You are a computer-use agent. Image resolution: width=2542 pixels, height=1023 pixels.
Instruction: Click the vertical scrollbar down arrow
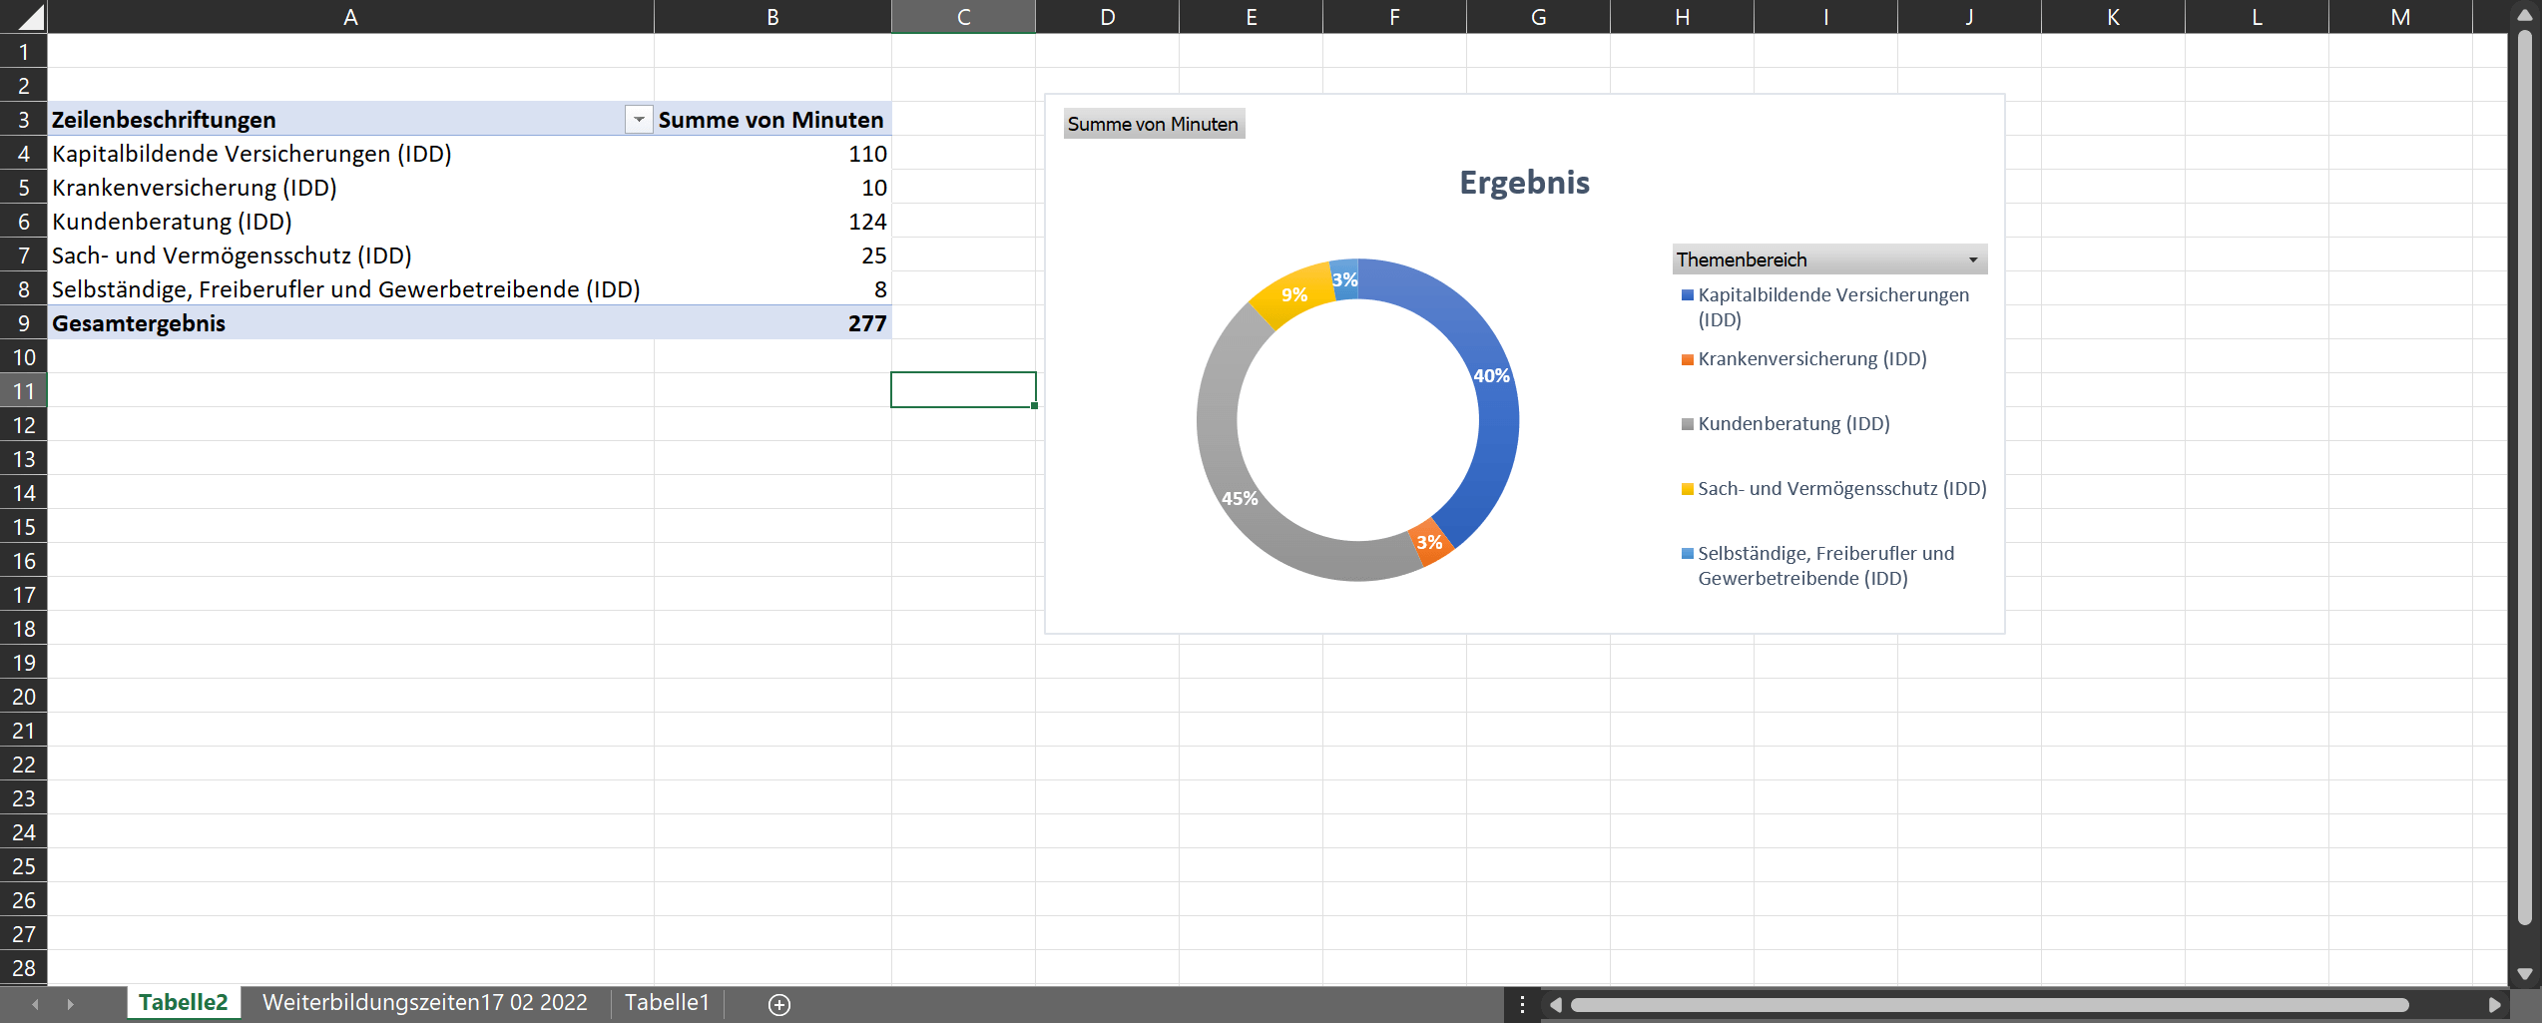coord(2524,974)
